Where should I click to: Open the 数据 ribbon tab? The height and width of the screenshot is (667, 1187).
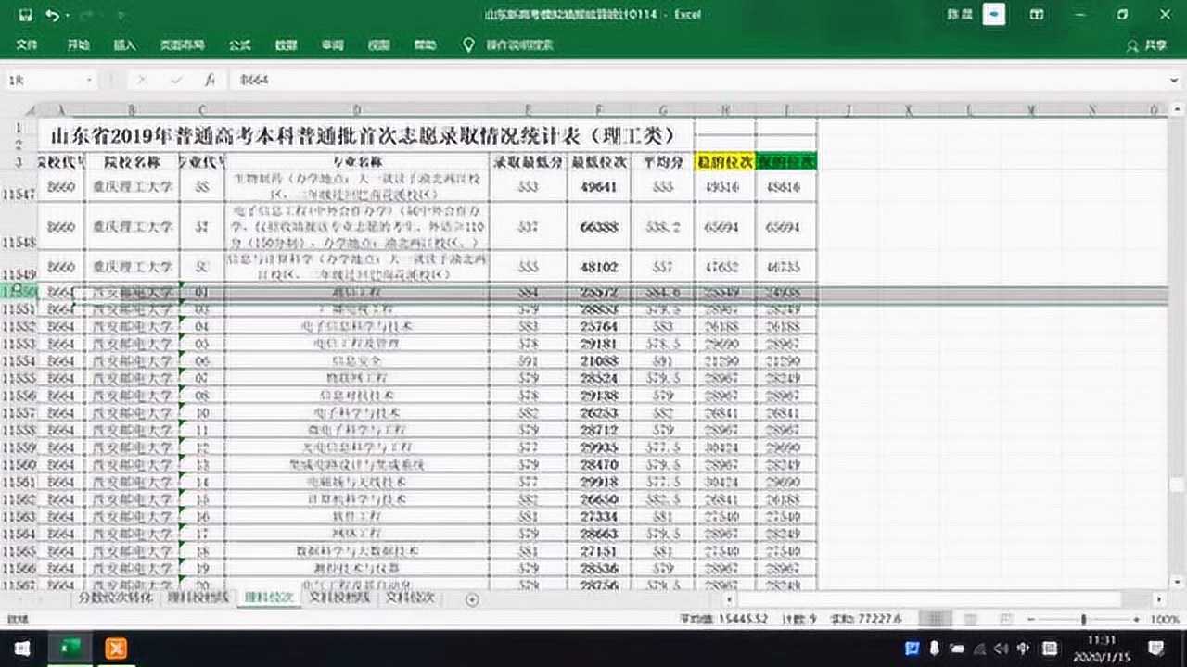(286, 44)
